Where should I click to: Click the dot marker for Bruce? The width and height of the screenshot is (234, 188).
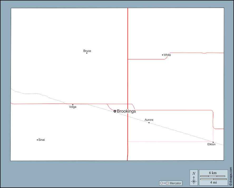pos(87,53)
